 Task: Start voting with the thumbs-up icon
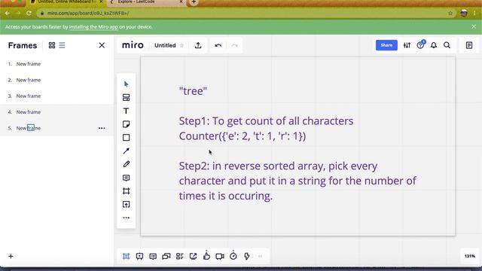pos(206,256)
